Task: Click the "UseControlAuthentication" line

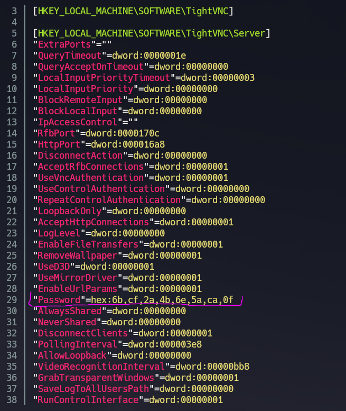Action: 141,189
